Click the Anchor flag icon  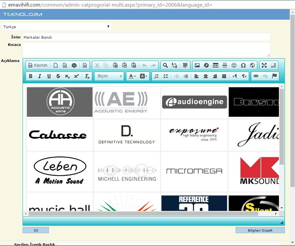(x=274, y=76)
